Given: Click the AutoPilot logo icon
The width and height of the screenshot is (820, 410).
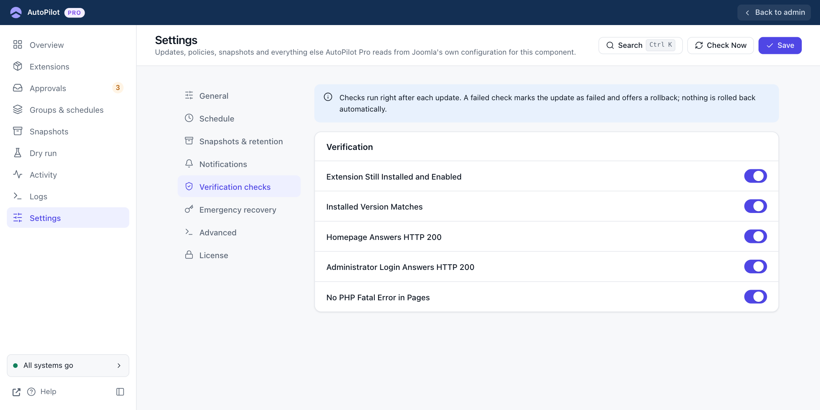Looking at the screenshot, I should click(x=16, y=13).
